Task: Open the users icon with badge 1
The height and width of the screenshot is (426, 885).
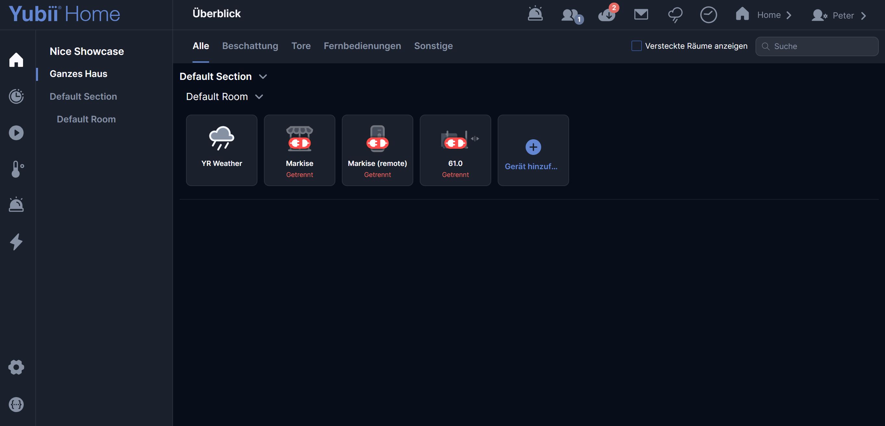Action: coord(571,15)
